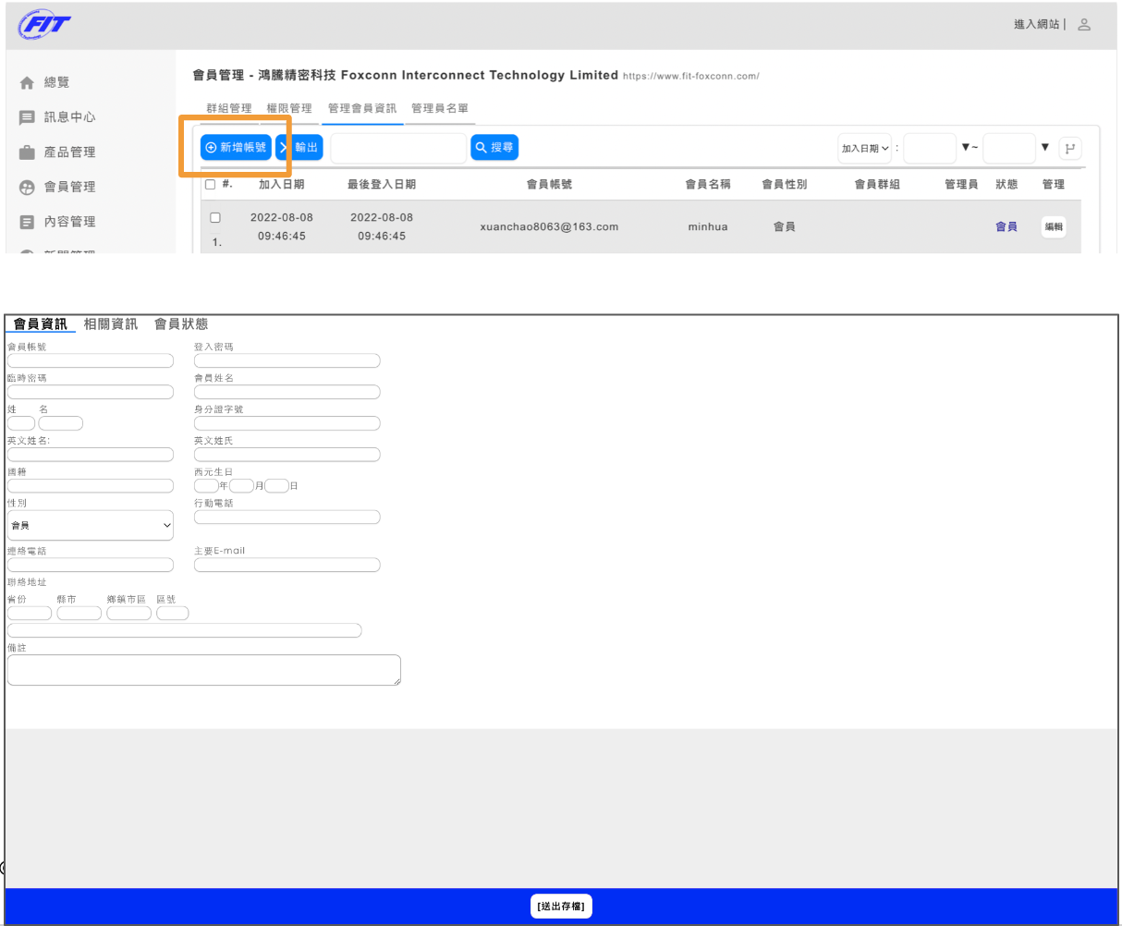Click the 備註 remarks text area
This screenshot has height=926, width=1122.
(204, 670)
